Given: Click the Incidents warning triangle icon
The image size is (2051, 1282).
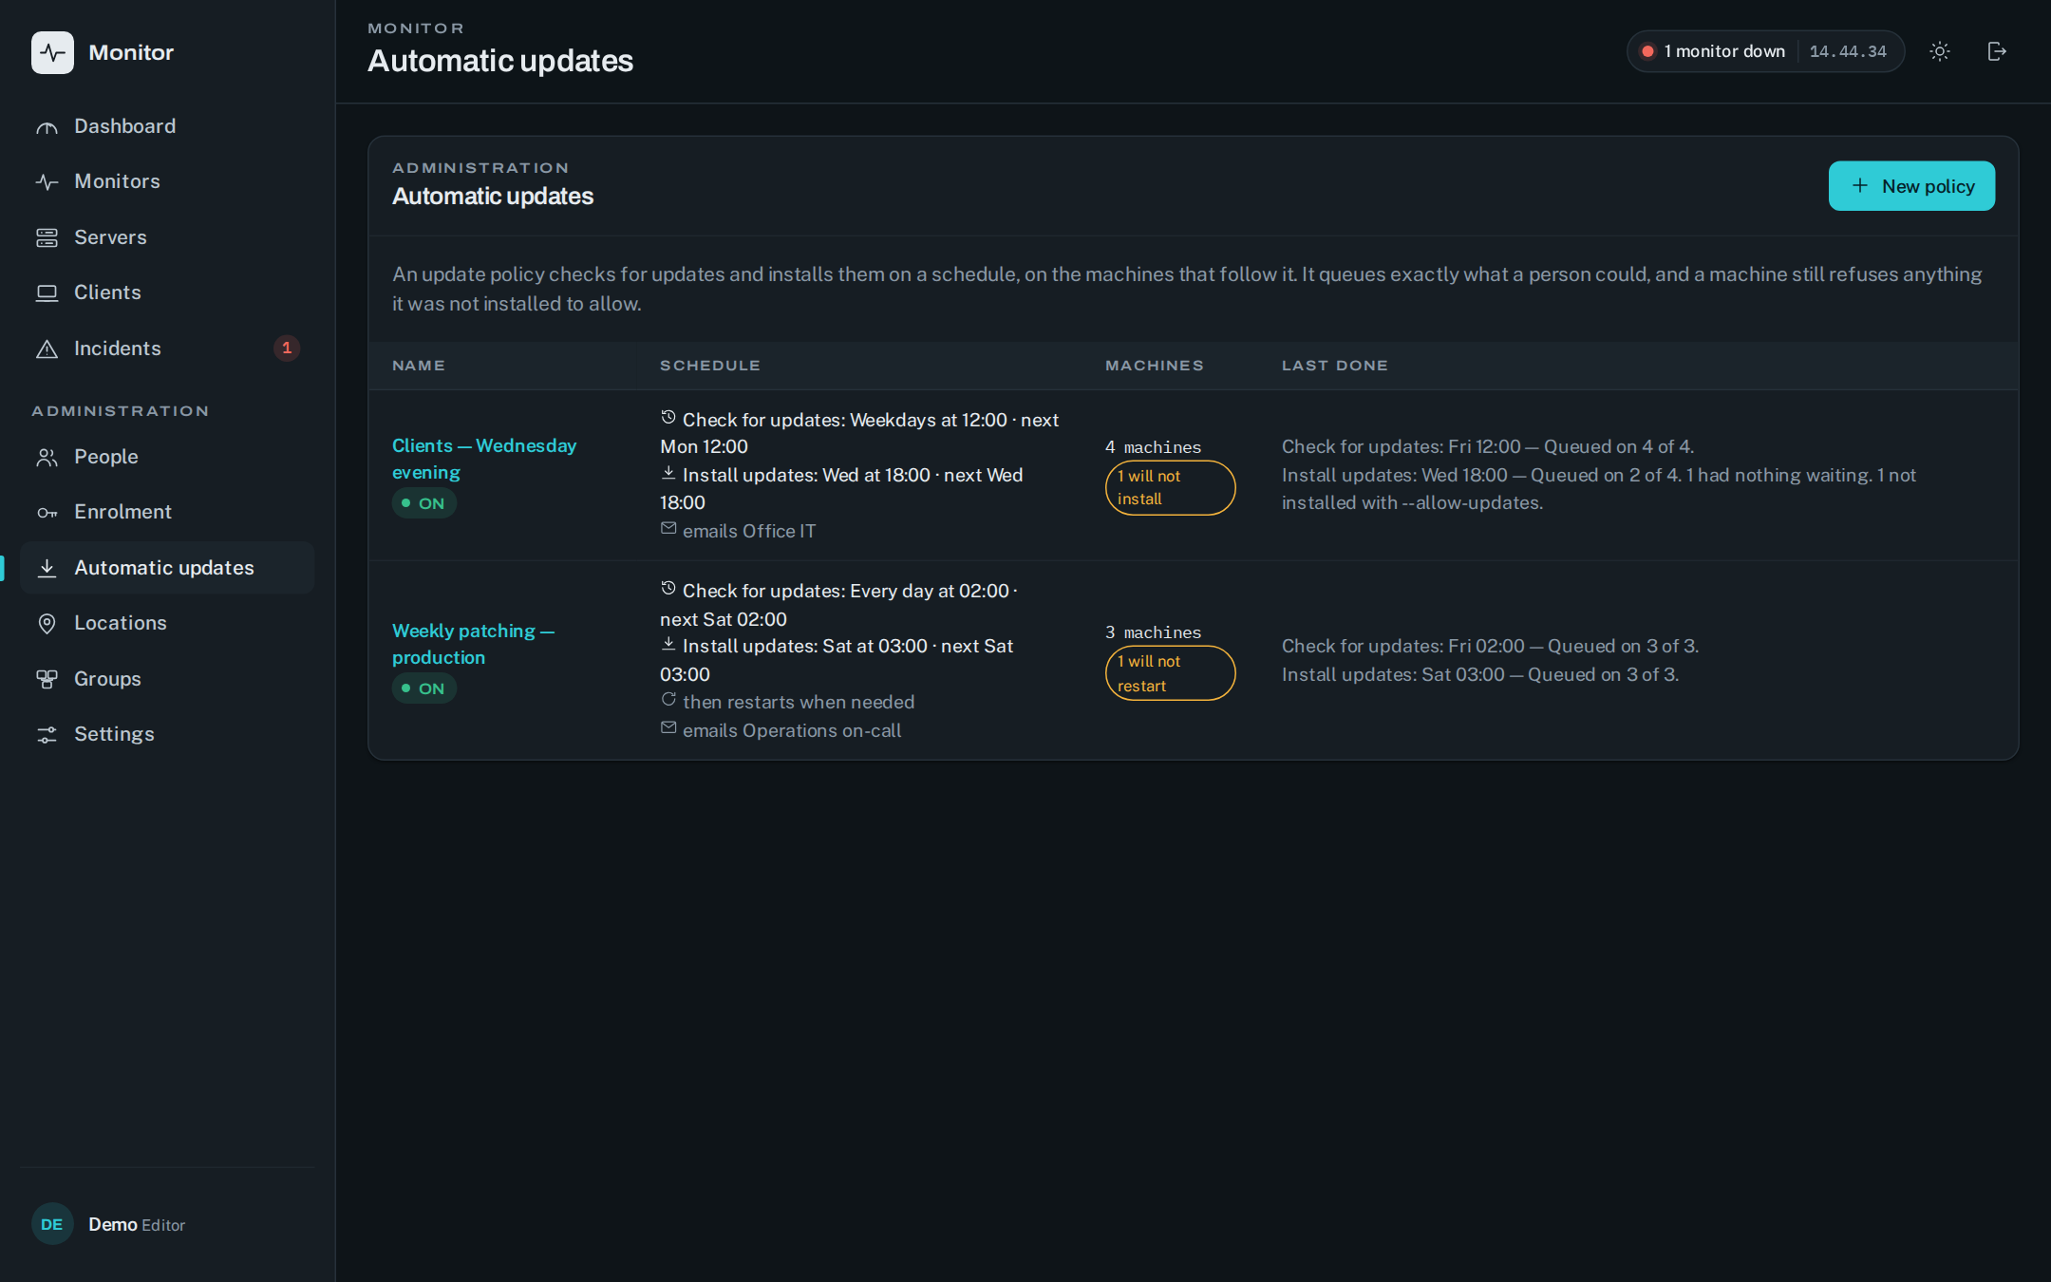Looking at the screenshot, I should [47, 349].
